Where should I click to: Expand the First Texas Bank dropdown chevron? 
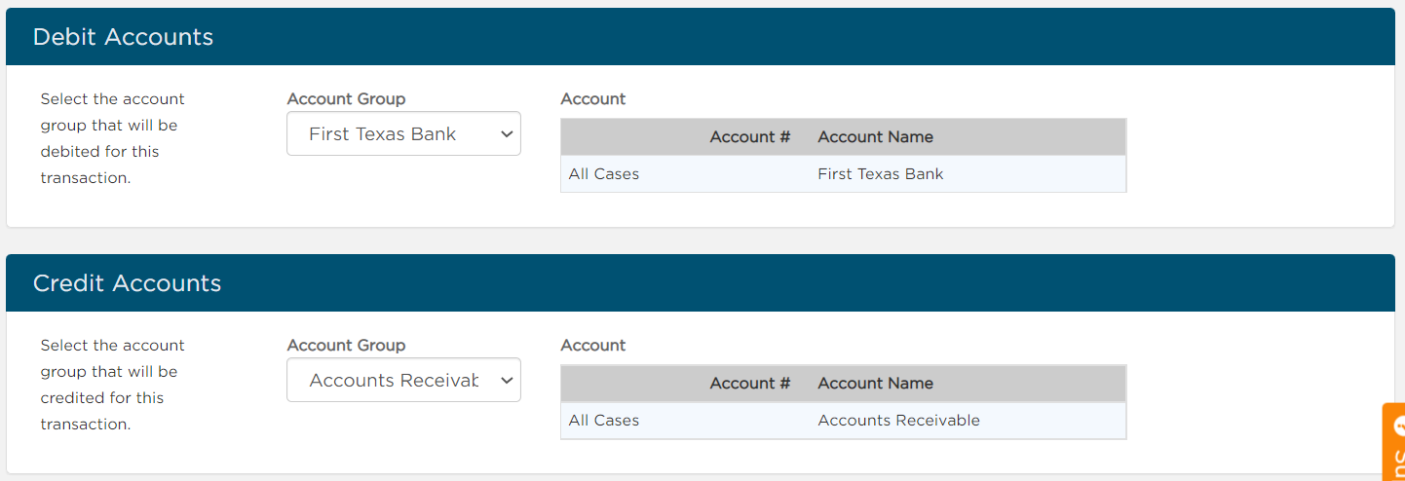(x=506, y=134)
